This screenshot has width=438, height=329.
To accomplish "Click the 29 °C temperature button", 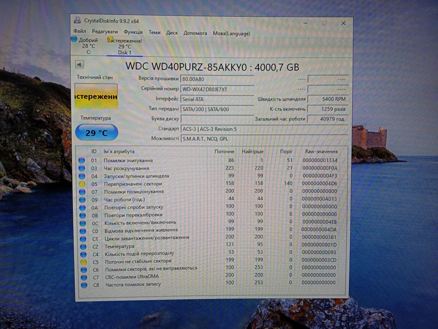I will [x=96, y=132].
